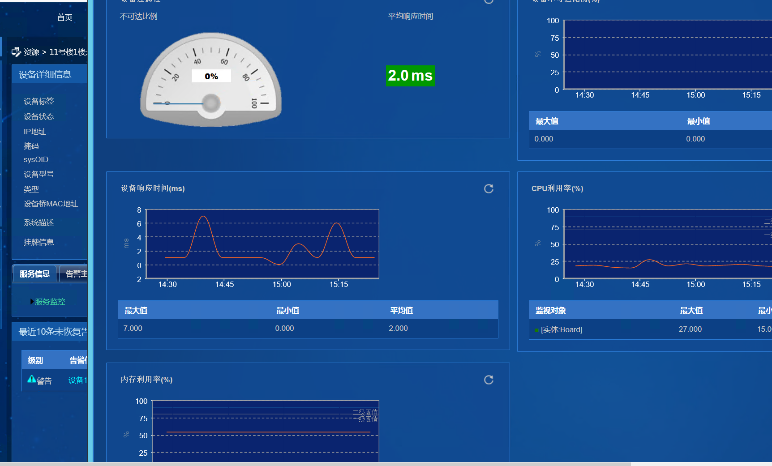
Task: Click the 级别 column header in alarms
Action: pos(35,360)
